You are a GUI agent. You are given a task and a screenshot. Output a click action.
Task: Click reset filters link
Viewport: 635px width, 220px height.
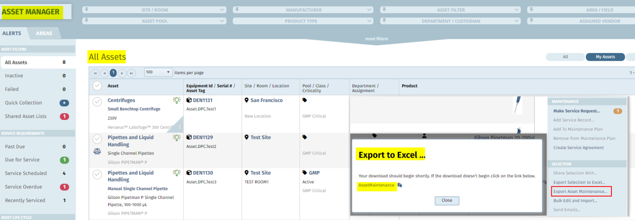pyautogui.click(x=376, y=39)
